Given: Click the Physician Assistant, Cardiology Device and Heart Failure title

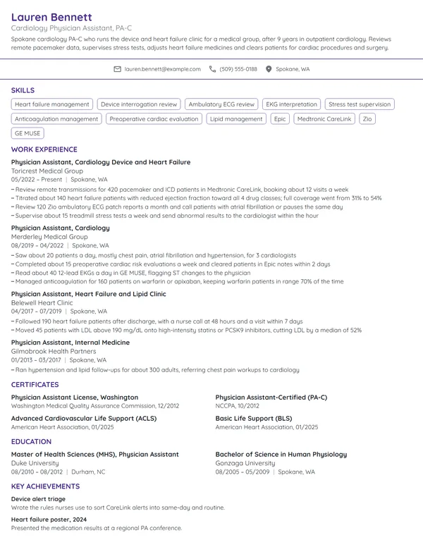Looking at the screenshot, I should coord(101,162).
